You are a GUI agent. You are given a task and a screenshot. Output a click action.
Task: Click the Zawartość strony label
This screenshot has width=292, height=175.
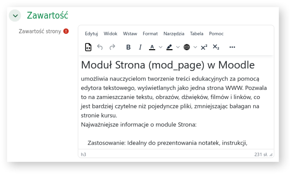40,31
